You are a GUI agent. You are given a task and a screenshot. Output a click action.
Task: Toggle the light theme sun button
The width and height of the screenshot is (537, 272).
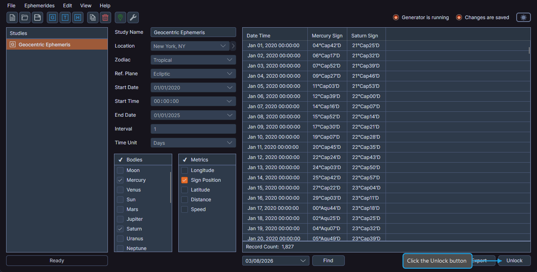524,17
